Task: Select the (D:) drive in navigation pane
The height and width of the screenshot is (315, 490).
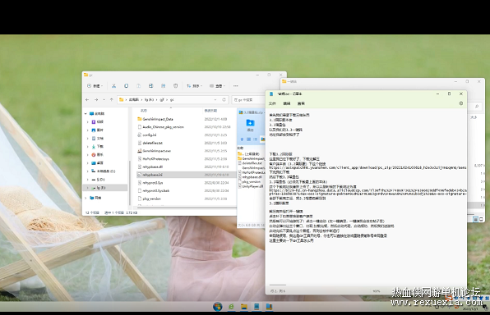Action: click(99, 180)
